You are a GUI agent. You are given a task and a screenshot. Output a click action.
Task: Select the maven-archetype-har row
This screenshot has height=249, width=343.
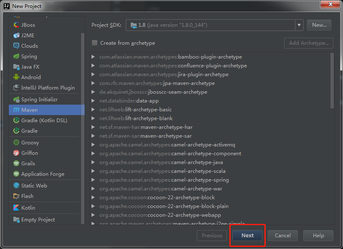210,127
